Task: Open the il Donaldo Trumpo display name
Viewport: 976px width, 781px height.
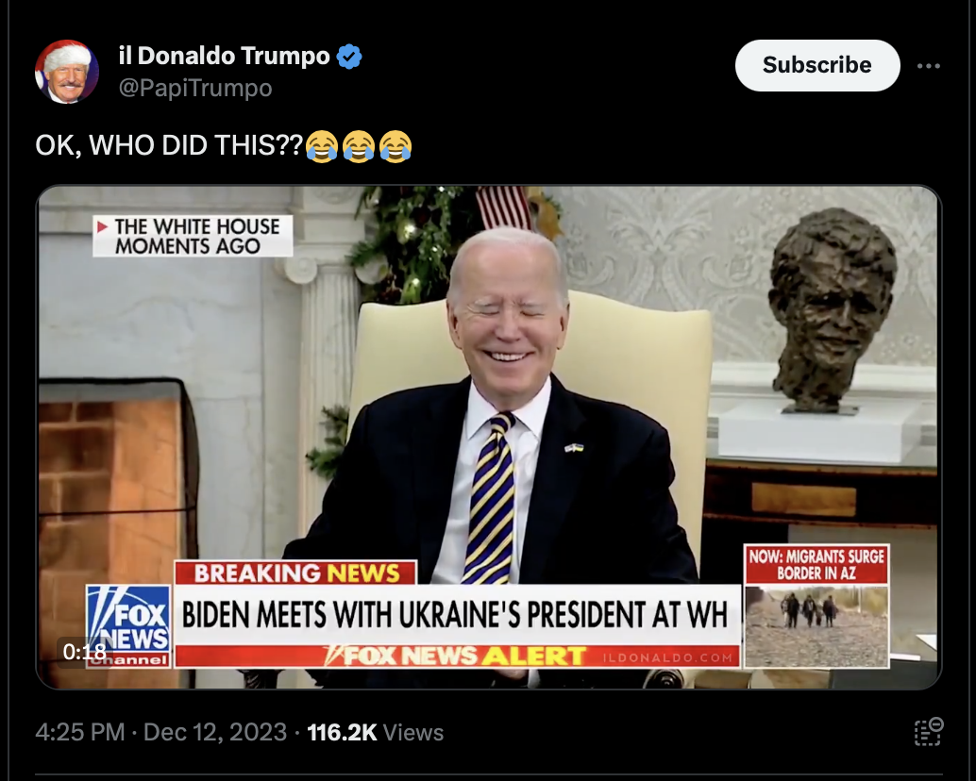Action: point(224,56)
